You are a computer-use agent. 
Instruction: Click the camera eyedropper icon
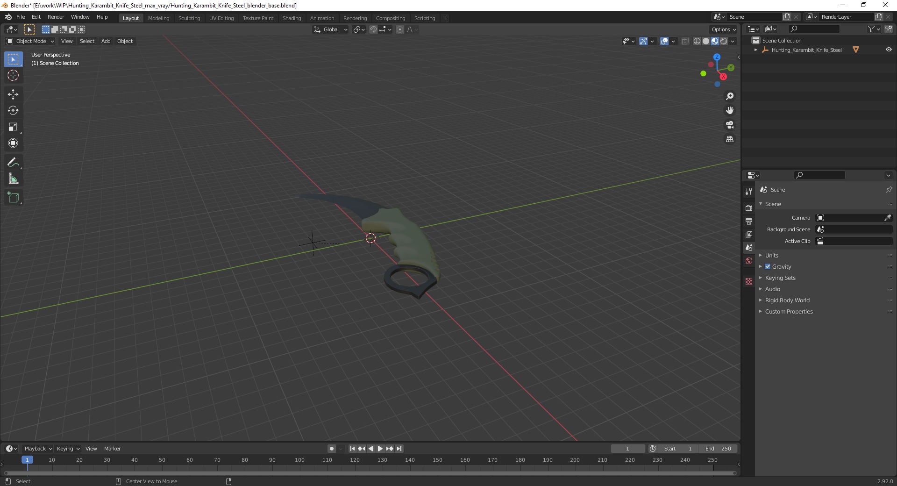[x=887, y=218]
